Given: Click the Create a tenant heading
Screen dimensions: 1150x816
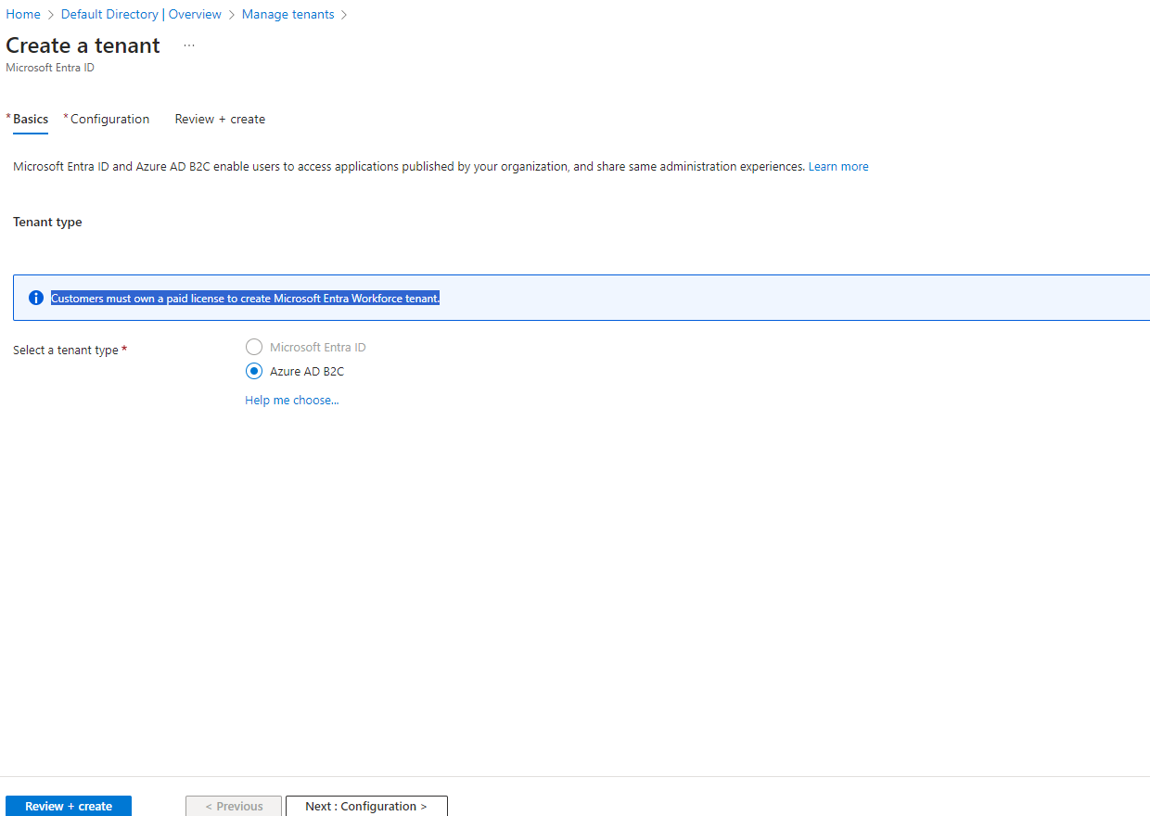Looking at the screenshot, I should [83, 45].
